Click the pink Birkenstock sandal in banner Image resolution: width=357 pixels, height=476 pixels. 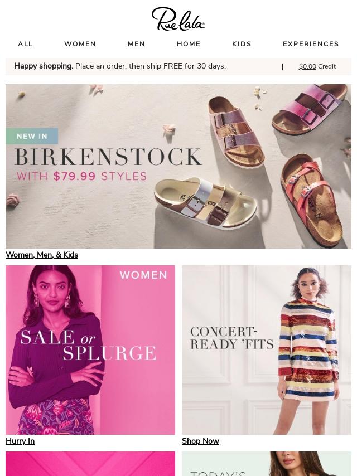coord(310,109)
